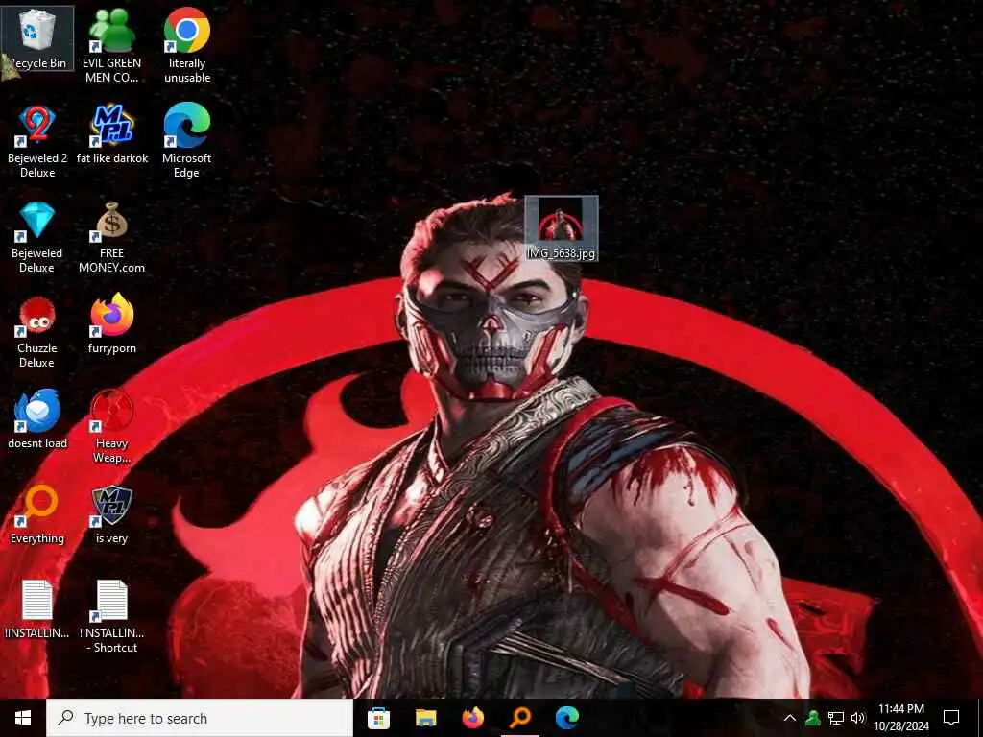Open the network status tray icon
This screenshot has width=983, height=737.
(x=836, y=718)
